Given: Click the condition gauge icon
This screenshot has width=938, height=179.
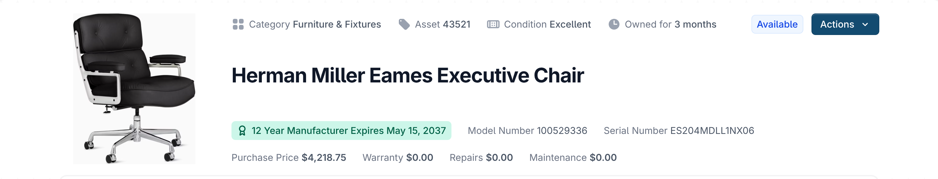Looking at the screenshot, I should click(x=493, y=24).
